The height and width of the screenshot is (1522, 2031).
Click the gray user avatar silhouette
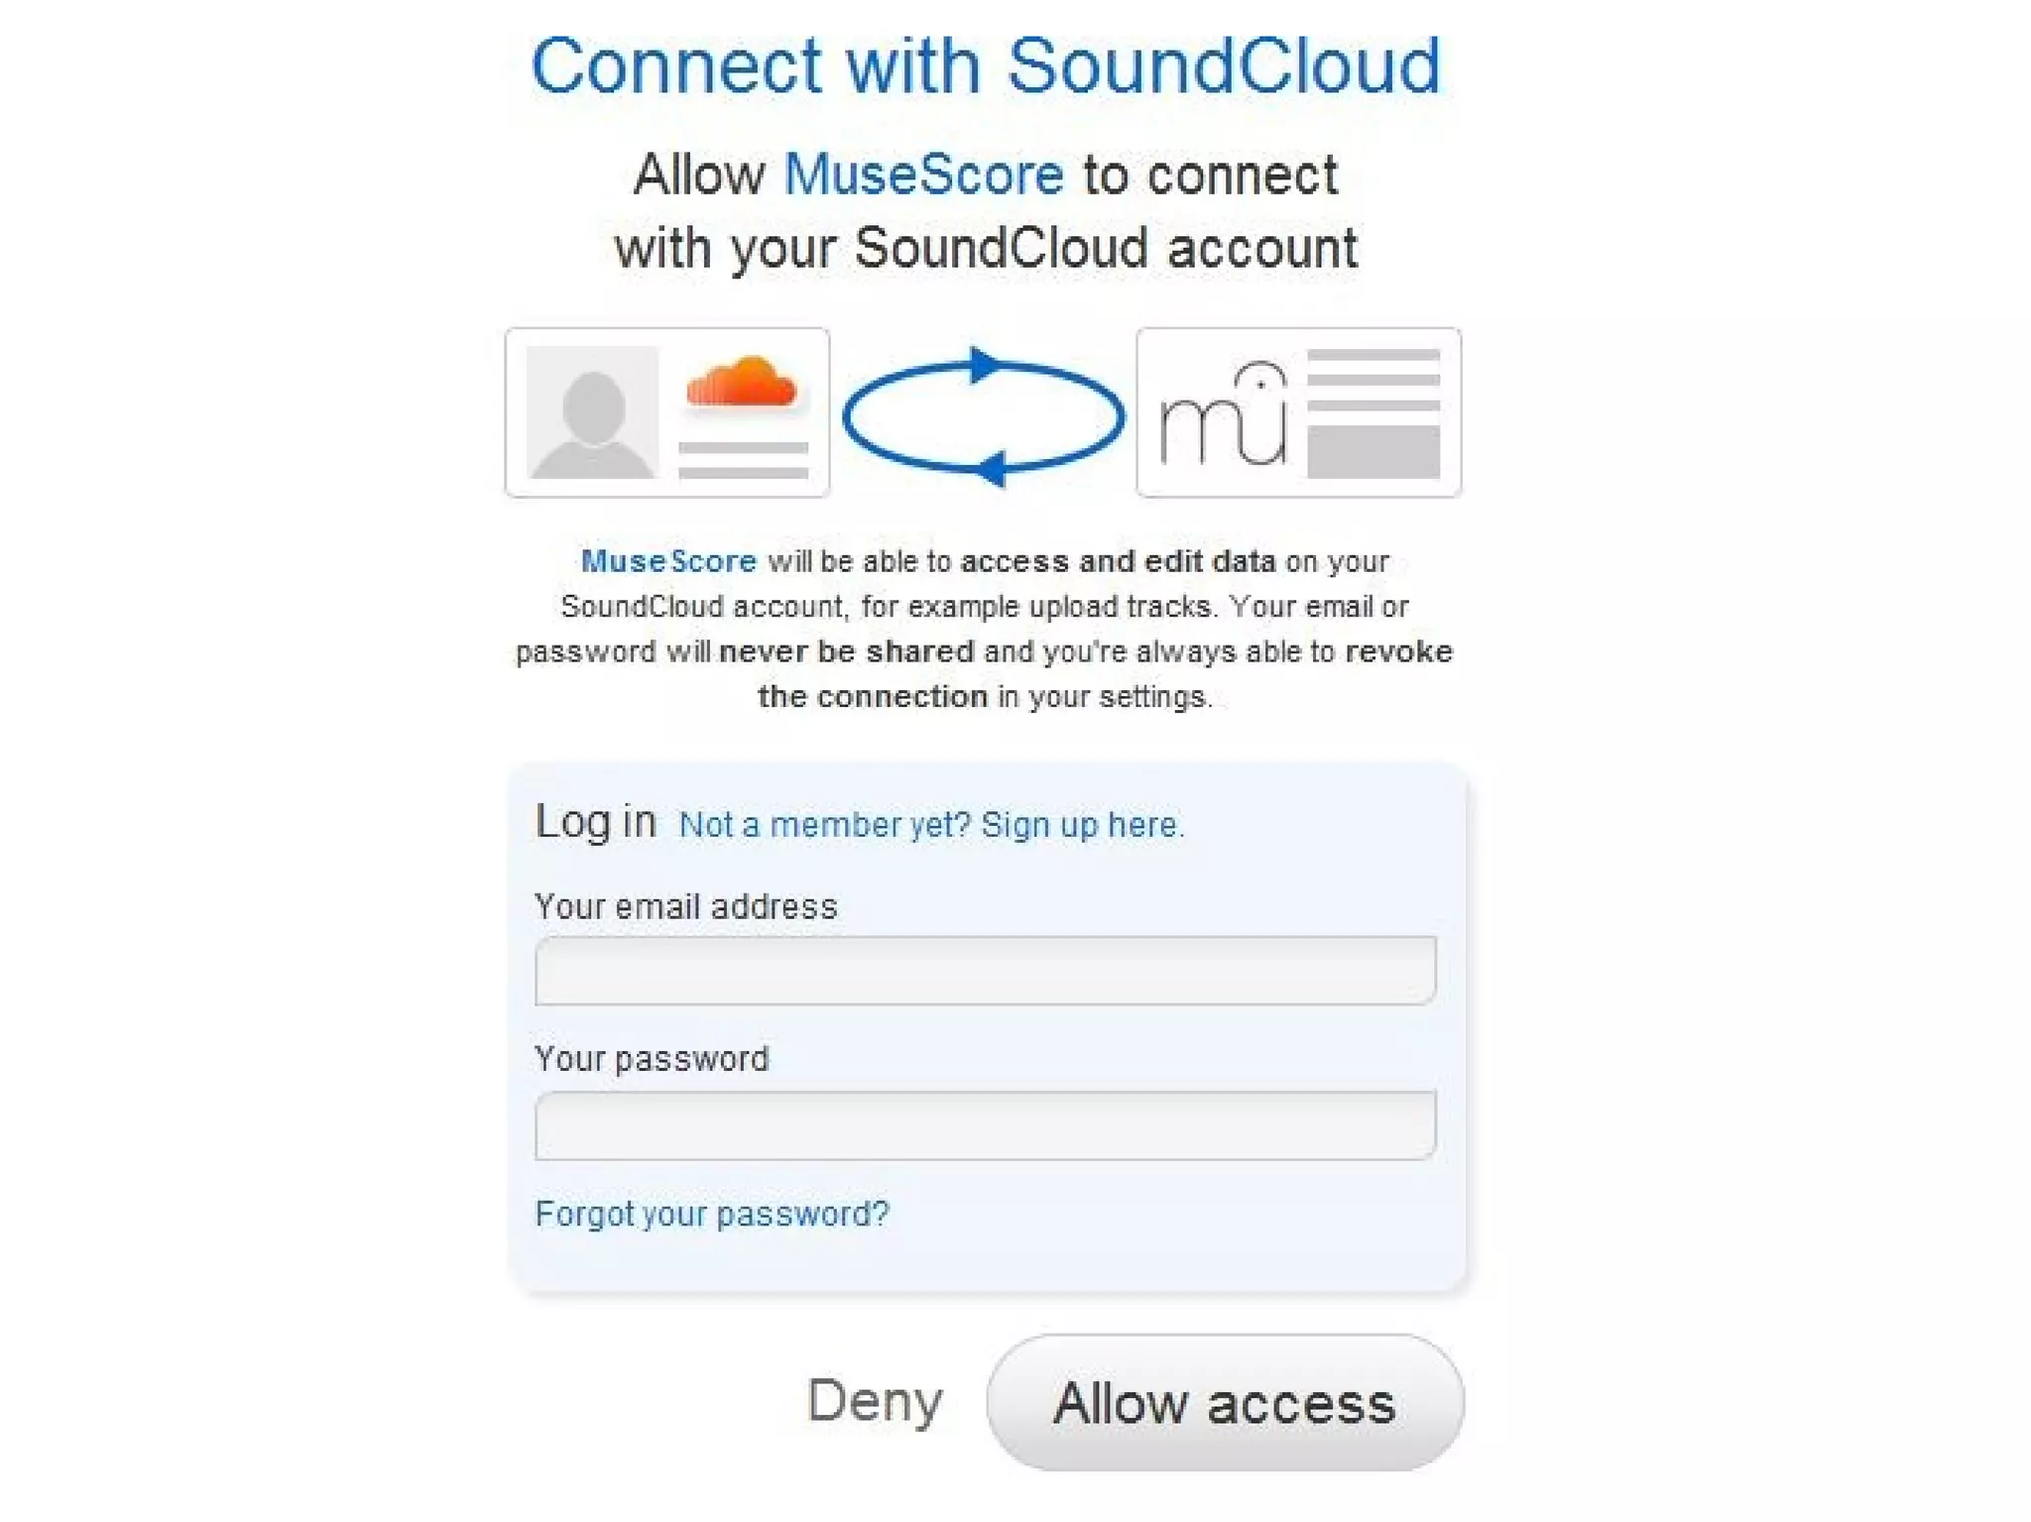[592, 411]
